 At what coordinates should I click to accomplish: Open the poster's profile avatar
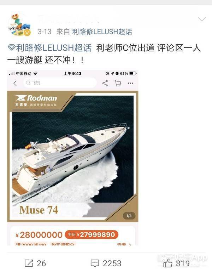point(19,25)
